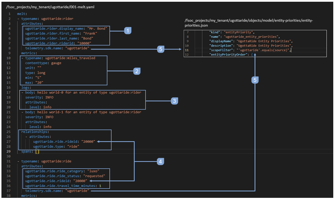This screenshot has height=199, width=335.
Task: Click badge 5 on the horizontal arrow
Action: click(x=161, y=49)
